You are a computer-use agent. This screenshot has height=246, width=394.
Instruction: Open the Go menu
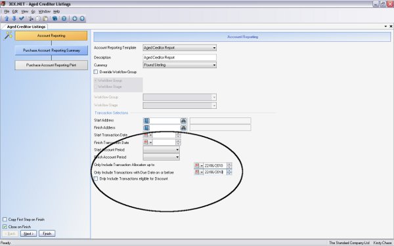[x=33, y=12]
